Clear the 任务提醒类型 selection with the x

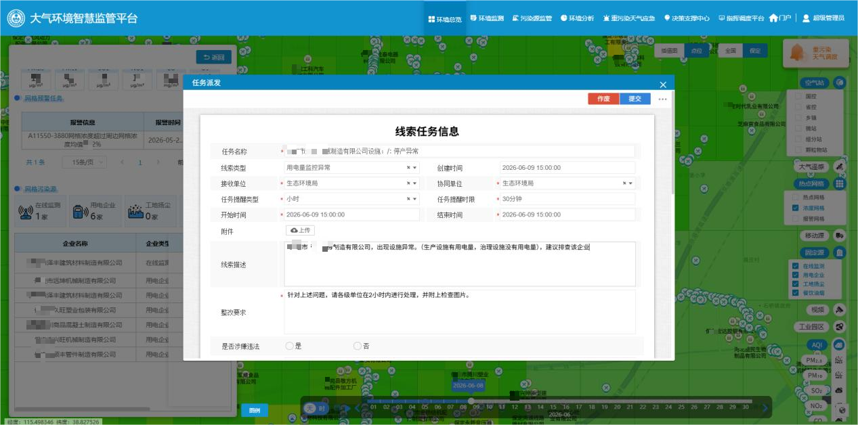point(408,199)
